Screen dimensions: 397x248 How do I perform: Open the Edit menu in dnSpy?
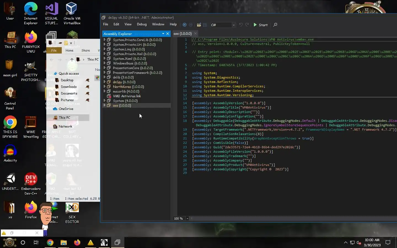(x=116, y=24)
